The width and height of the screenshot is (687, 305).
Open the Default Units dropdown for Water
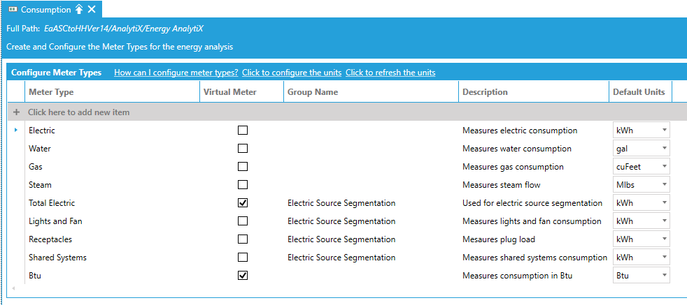tap(663, 149)
